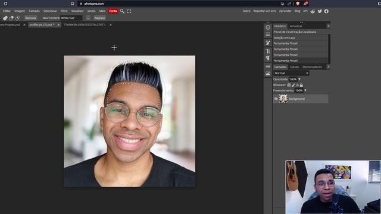The image size is (381, 214).
Task: Open the Preenchimento slider dropdown arrow
Action: [305, 90]
